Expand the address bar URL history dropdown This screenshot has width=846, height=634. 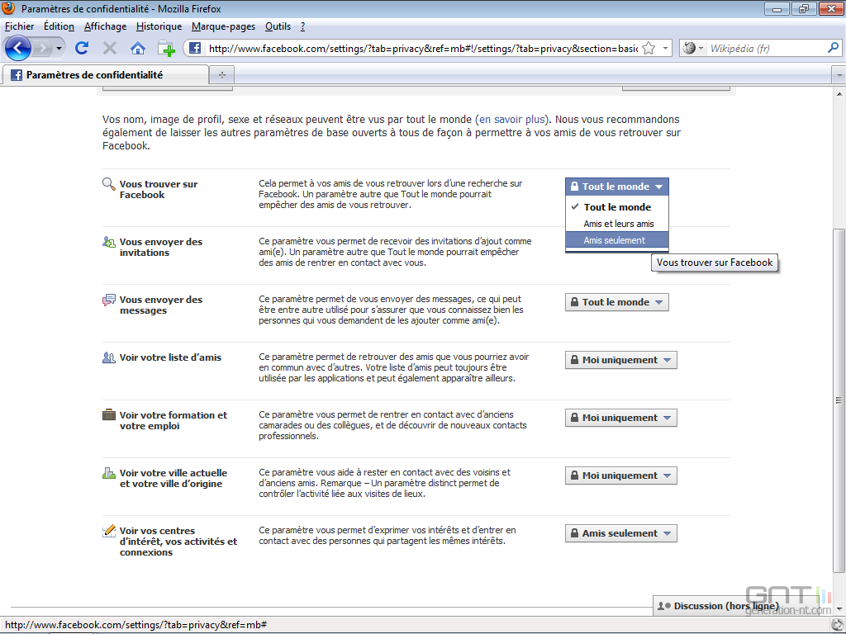665,48
